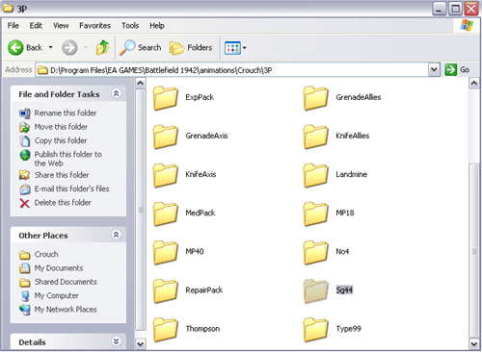Click Share this folder
Image resolution: width=482 pixels, height=352 pixels.
tap(62, 175)
